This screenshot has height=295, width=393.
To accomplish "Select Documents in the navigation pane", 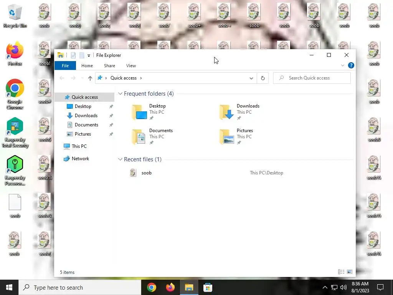I will (x=86, y=125).
